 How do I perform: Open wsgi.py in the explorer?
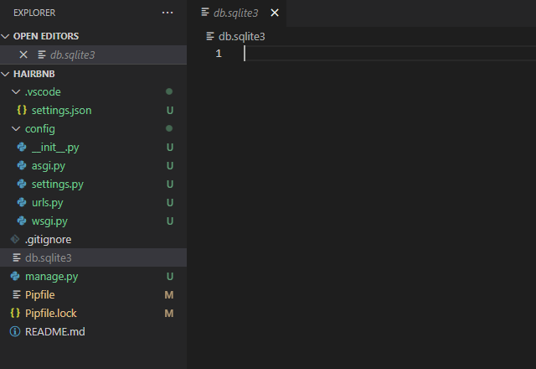point(49,221)
